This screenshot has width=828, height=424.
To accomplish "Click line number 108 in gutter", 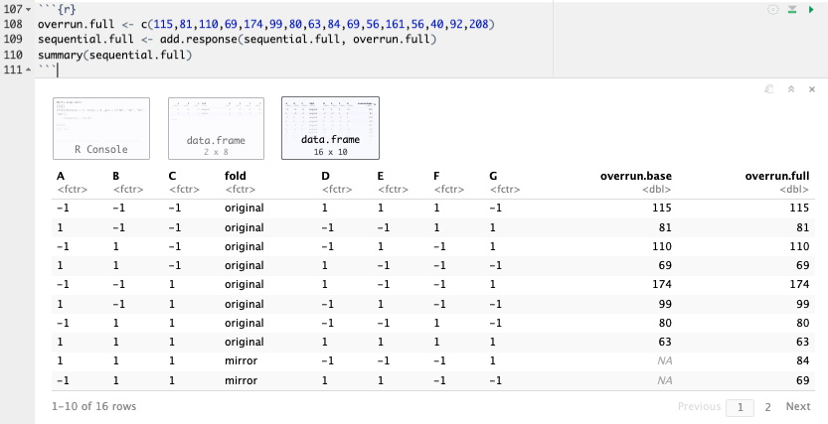I will 13,24.
